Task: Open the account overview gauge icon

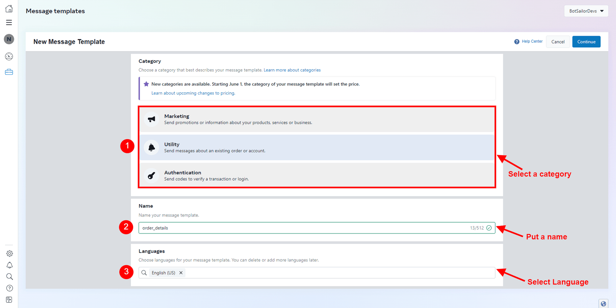Action: (x=9, y=57)
